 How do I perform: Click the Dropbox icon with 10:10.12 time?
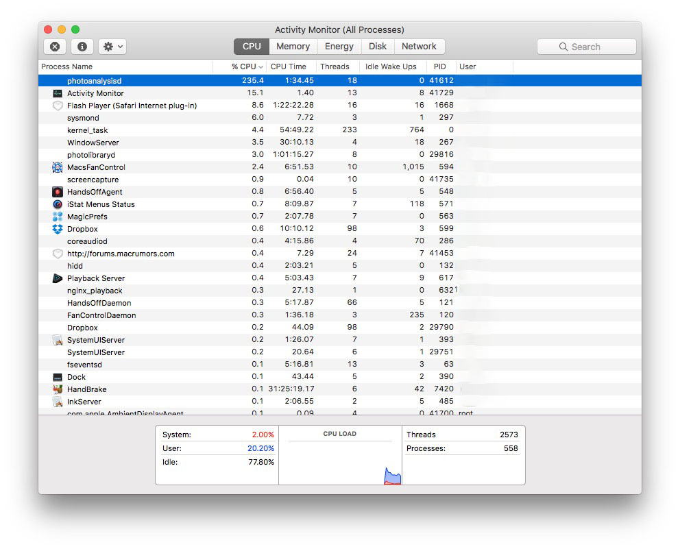pos(58,229)
